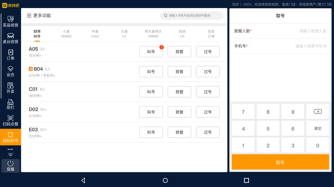Go to 订单 in the sidebar
Image resolution: width=334 pixels, height=187 pixels.
pos(10,55)
